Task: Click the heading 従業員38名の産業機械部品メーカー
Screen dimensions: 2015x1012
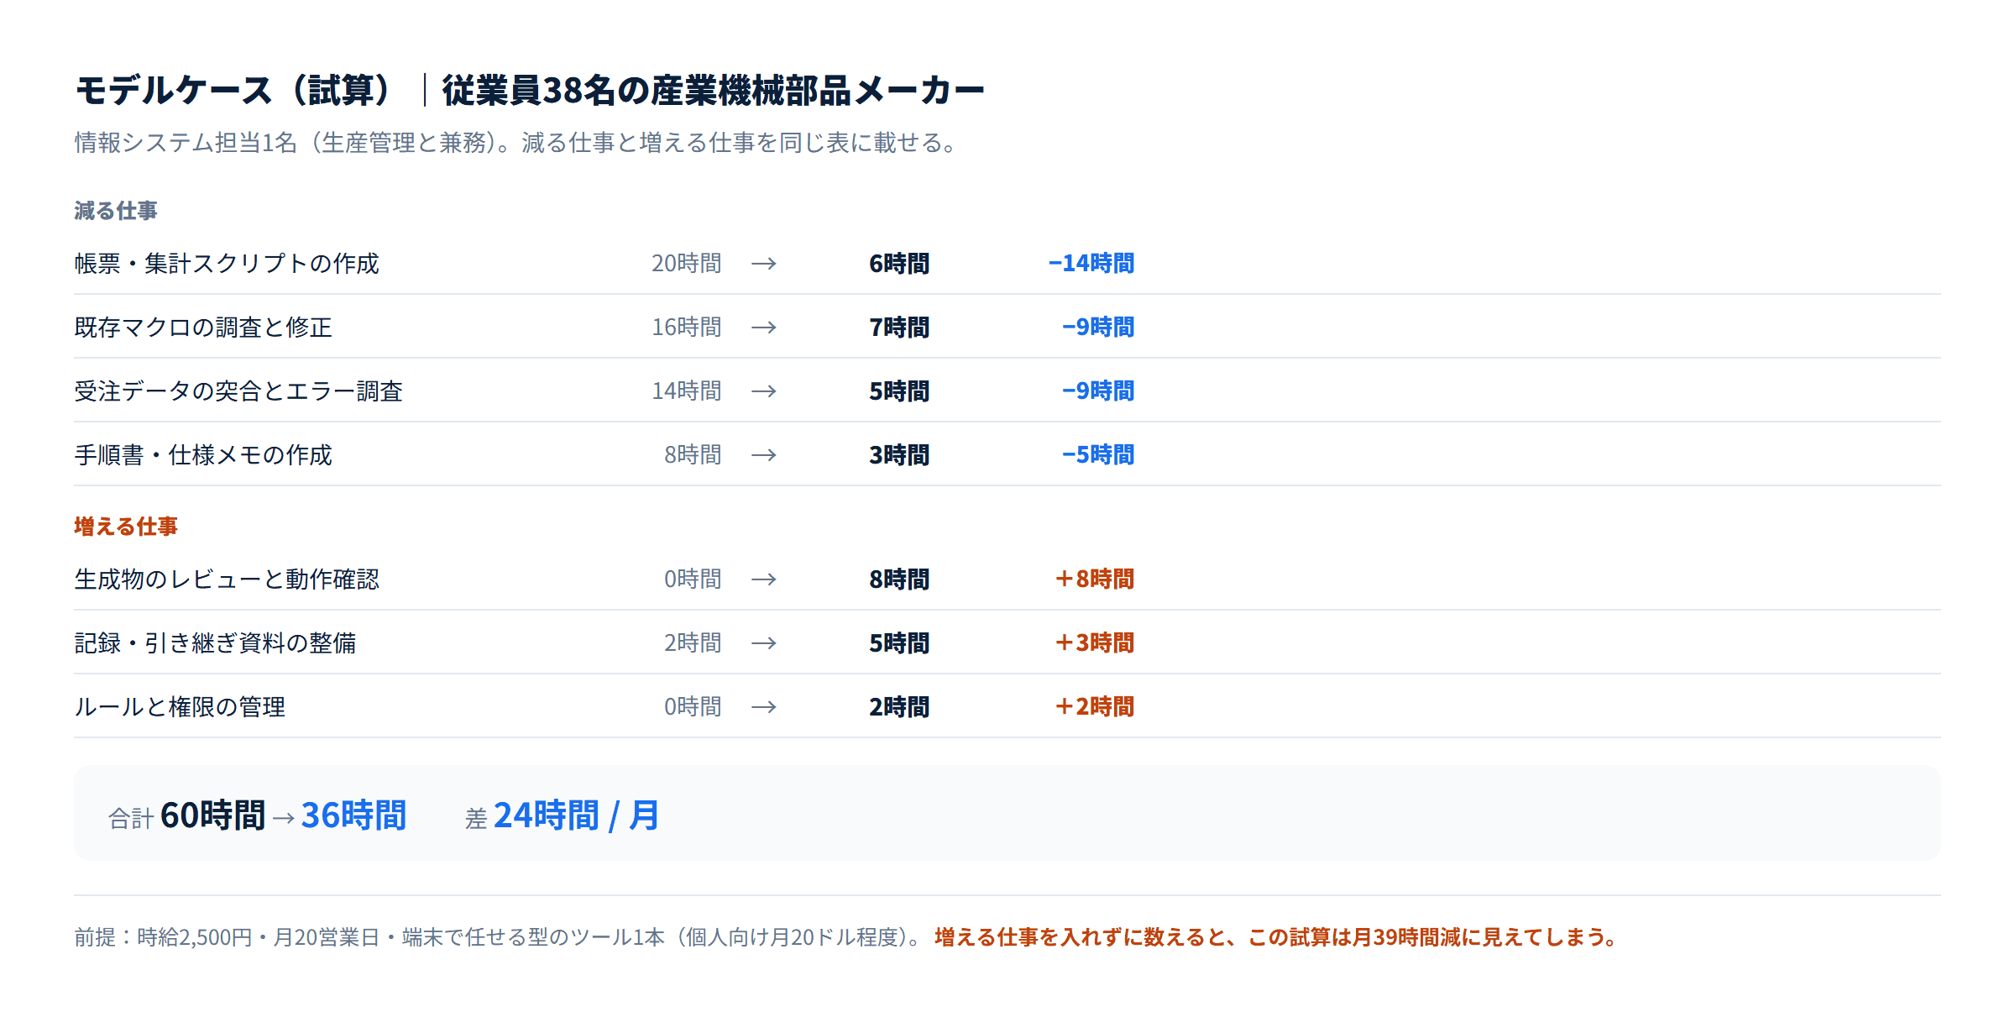Action: [713, 91]
